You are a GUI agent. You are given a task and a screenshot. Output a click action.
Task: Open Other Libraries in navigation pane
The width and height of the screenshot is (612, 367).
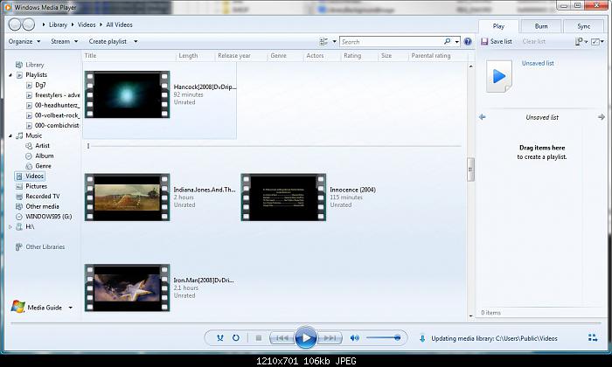tap(45, 247)
